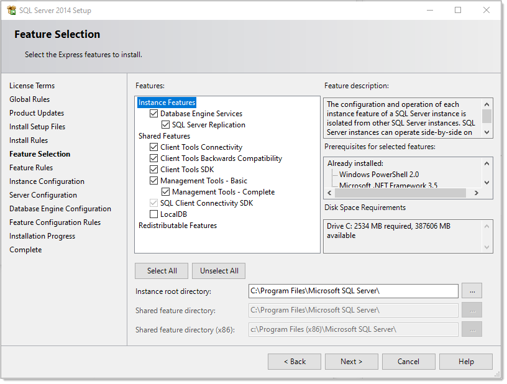Browse for the instance root directory
Viewport: 507px width, 384px height.
[472, 291]
